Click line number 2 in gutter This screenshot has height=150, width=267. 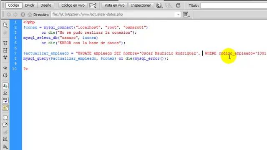[15, 27]
